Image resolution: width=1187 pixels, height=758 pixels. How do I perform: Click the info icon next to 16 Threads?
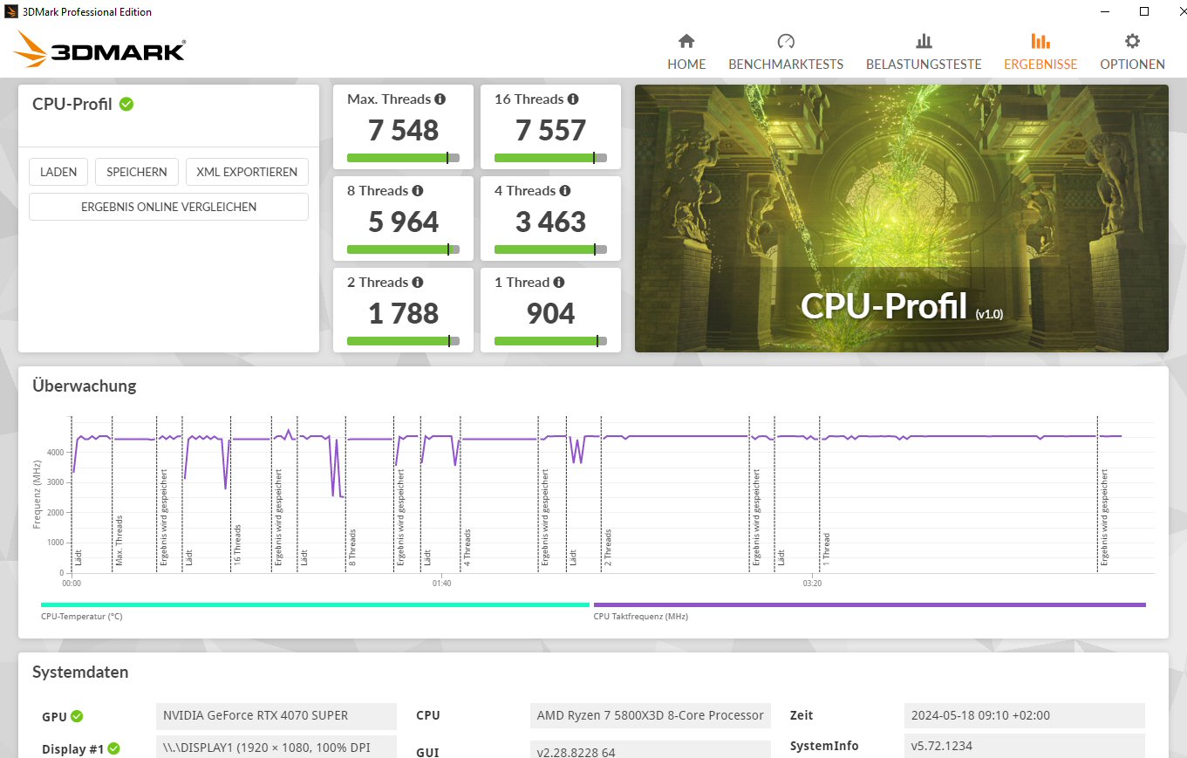coord(572,99)
